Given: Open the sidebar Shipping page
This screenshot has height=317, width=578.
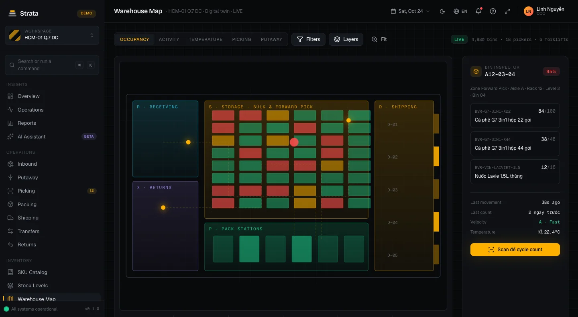Looking at the screenshot, I should [52, 218].
